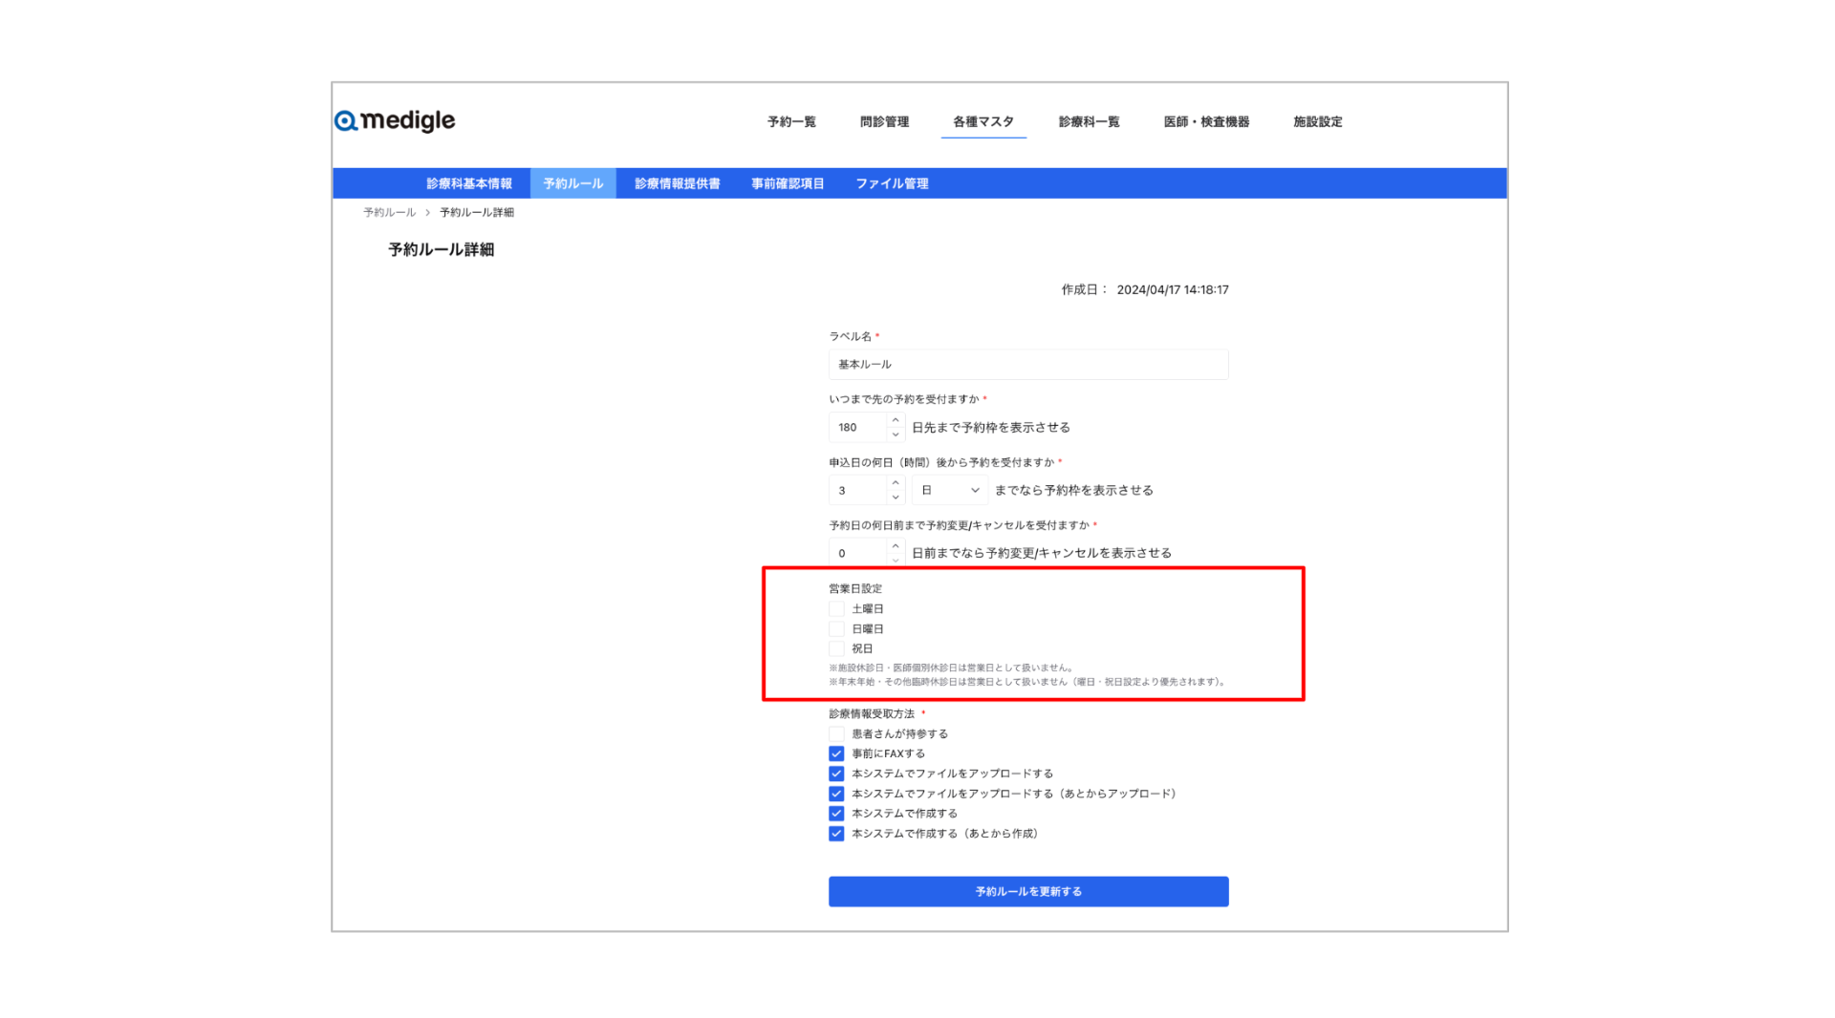Switch to the 予約ルール tab
1835x1018 pixels.
coord(573,183)
